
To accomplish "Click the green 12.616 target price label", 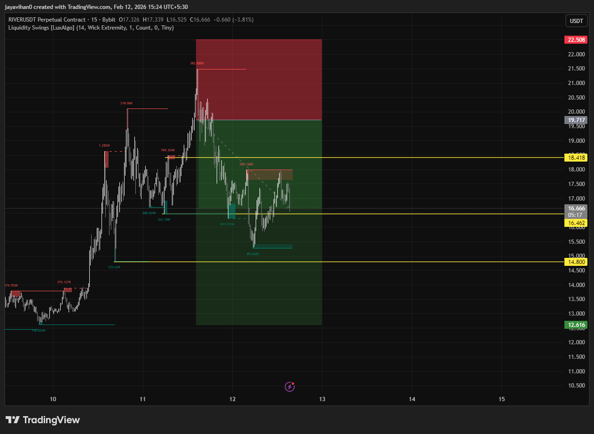I will point(576,325).
